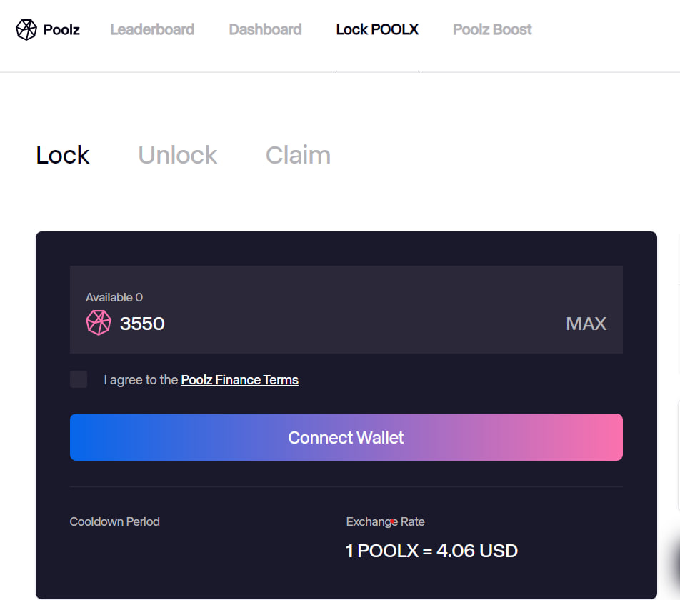Viewport: 680px width, 600px height.
Task: Click the pink POOLX token icon
Action: (99, 323)
